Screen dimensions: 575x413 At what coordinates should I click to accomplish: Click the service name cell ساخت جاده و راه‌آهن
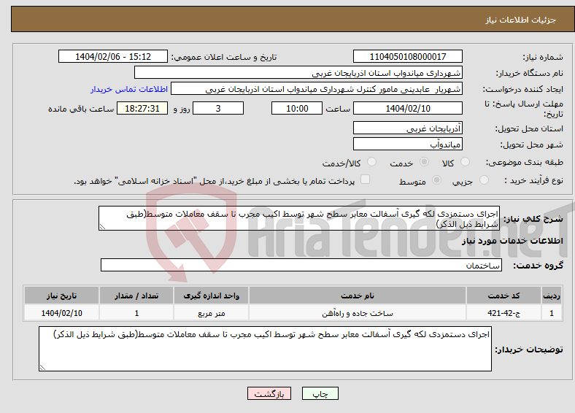point(358,313)
